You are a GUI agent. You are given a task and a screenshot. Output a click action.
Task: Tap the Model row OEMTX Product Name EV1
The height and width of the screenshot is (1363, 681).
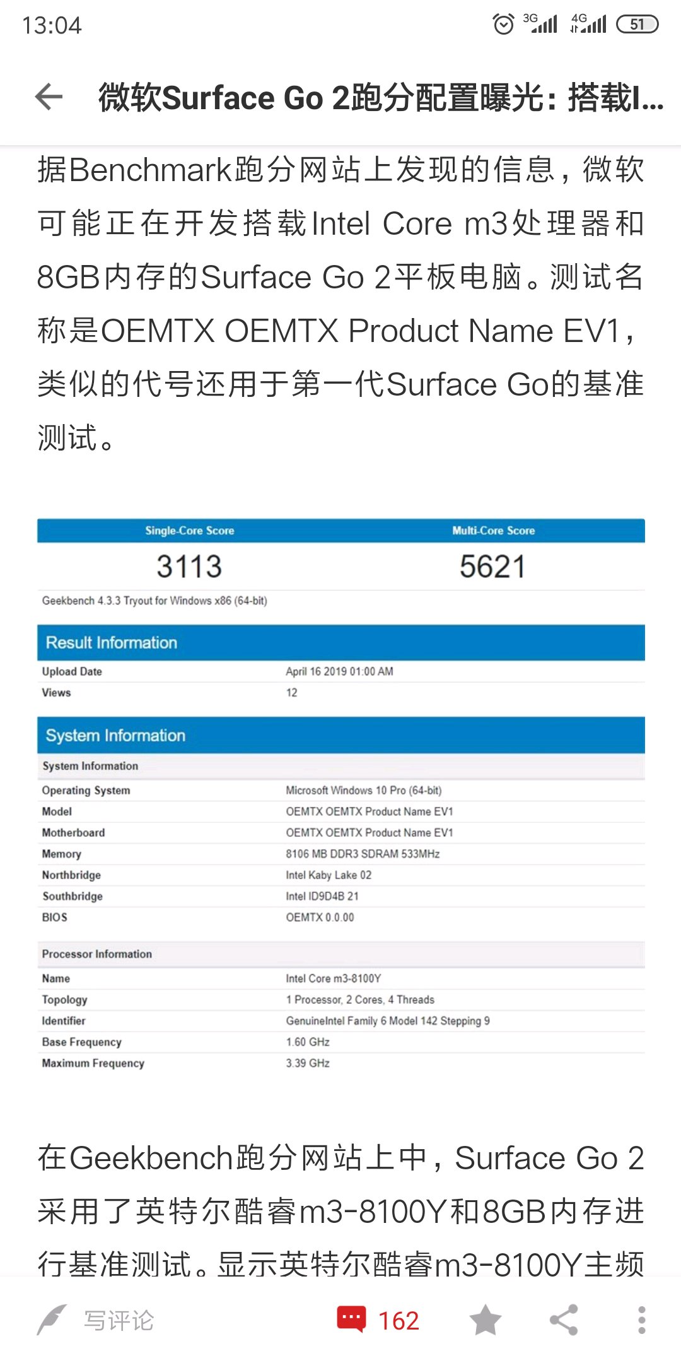[370, 811]
